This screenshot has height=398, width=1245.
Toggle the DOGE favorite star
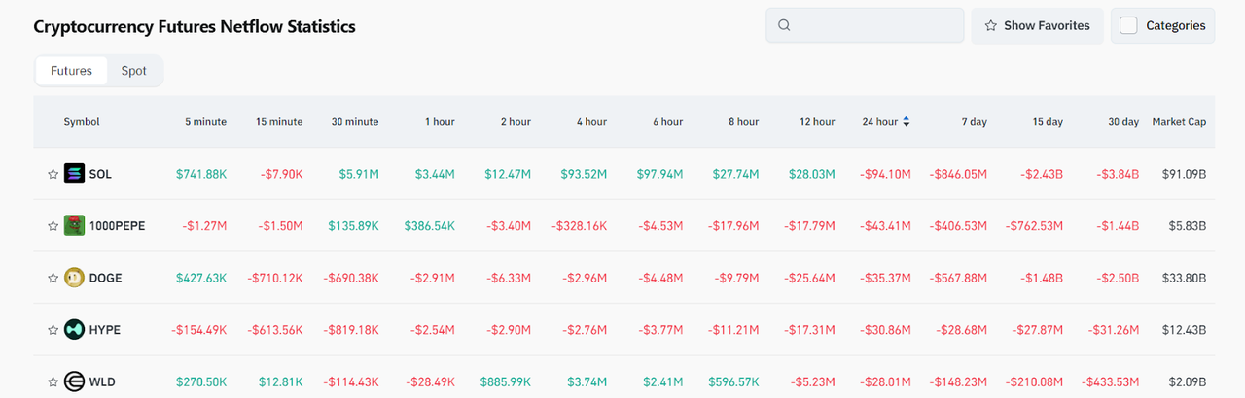[53, 278]
